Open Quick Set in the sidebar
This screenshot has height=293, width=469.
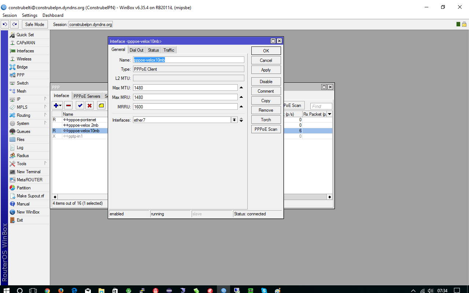click(25, 35)
